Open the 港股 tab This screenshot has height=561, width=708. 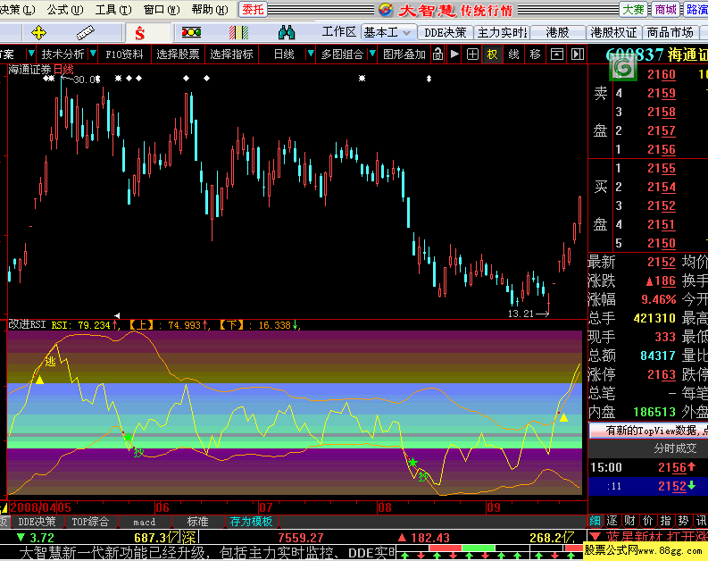(557, 32)
